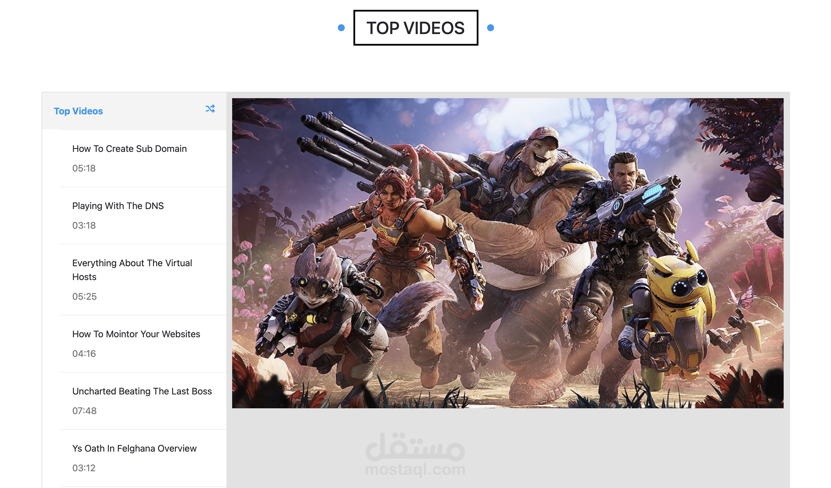
Task: Click the 03:18 duration under DNS video
Action: point(84,226)
